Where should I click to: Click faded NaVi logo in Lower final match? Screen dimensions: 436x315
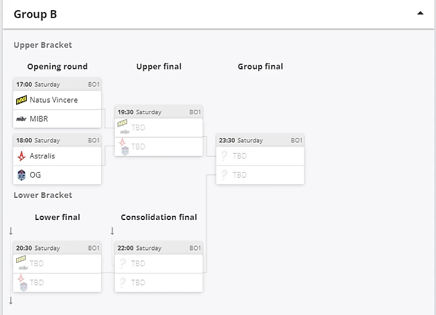pos(22,259)
